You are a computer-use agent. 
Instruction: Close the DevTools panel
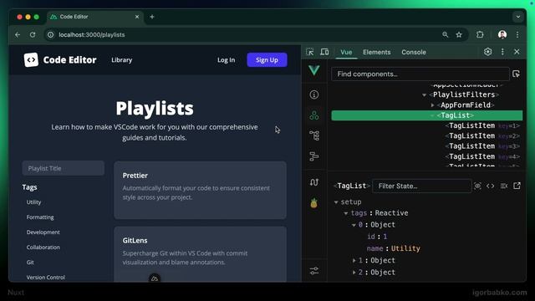pyautogui.click(x=517, y=52)
